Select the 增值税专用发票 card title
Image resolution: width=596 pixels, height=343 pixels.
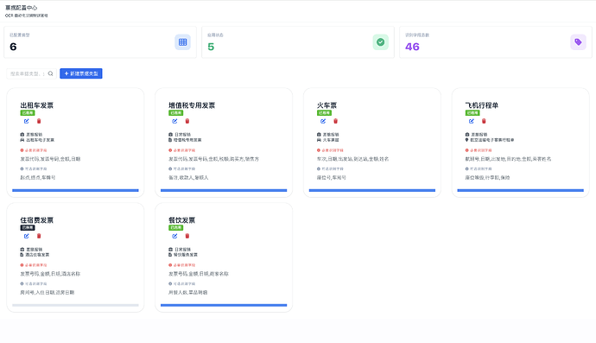click(x=192, y=105)
